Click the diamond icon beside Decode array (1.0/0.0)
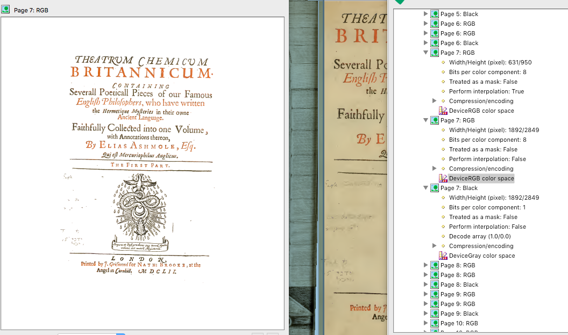This screenshot has width=568, height=335. [443, 236]
